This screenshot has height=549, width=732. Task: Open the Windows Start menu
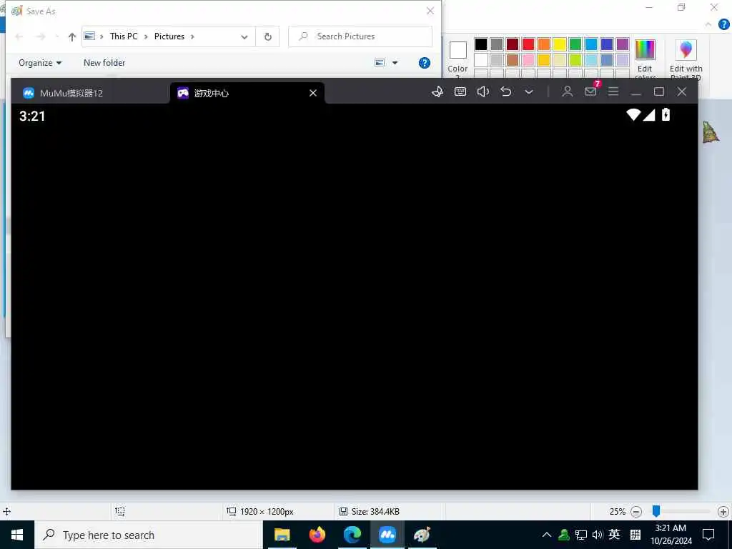pos(17,535)
